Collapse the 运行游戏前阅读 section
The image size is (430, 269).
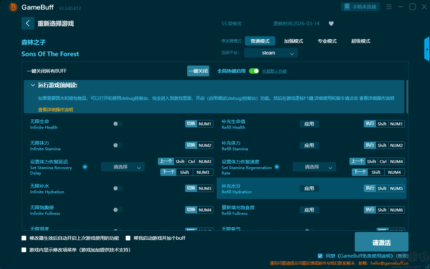pos(33,85)
